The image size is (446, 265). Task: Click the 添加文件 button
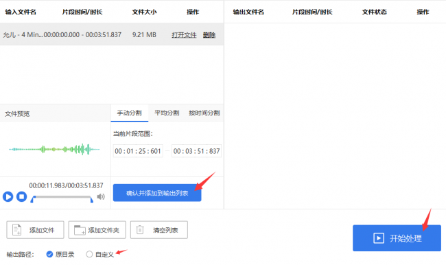[35, 230]
